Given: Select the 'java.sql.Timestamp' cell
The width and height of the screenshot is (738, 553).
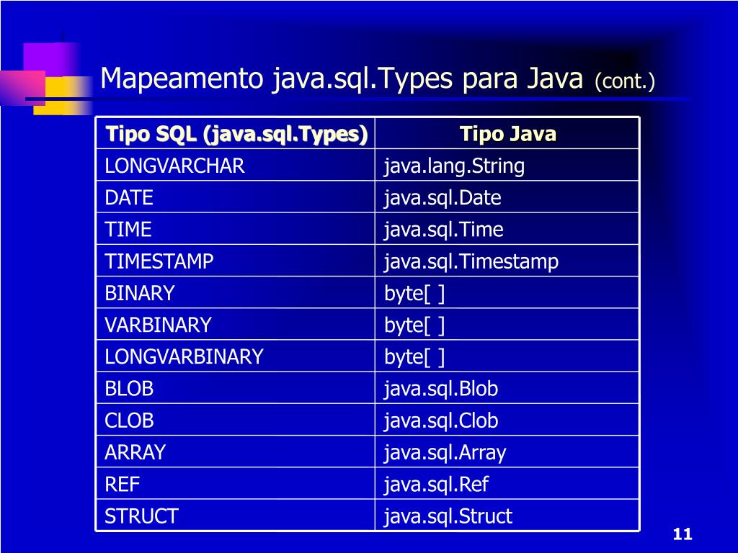Looking at the screenshot, I should (507, 261).
